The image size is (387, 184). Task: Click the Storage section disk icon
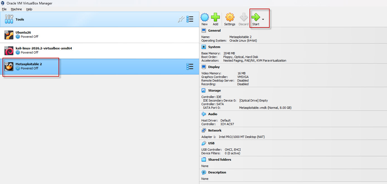tap(204, 90)
